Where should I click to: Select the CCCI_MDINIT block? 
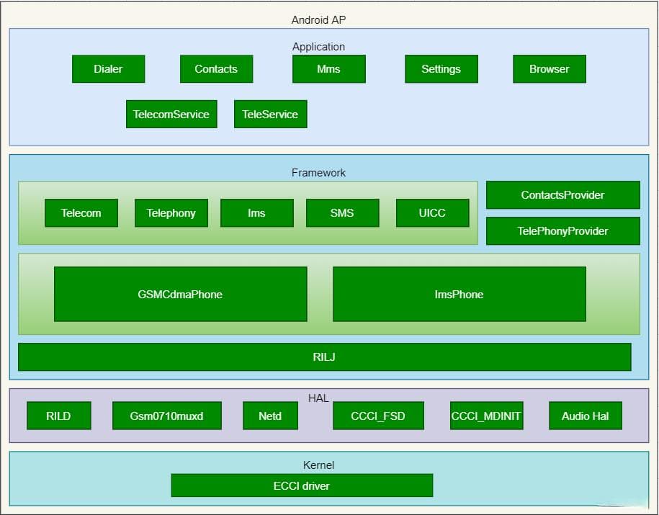[487, 416]
